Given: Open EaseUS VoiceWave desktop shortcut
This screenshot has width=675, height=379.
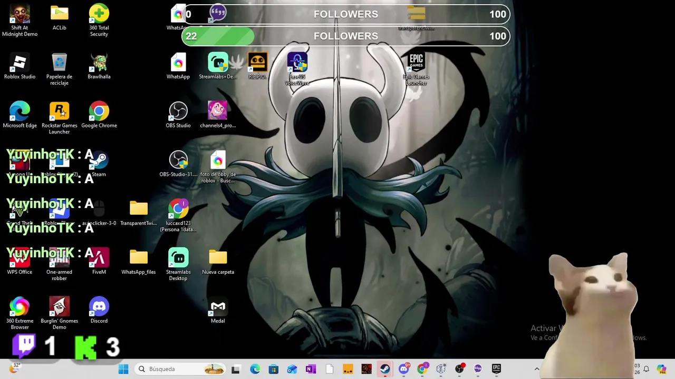Looking at the screenshot, I should [x=297, y=69].
